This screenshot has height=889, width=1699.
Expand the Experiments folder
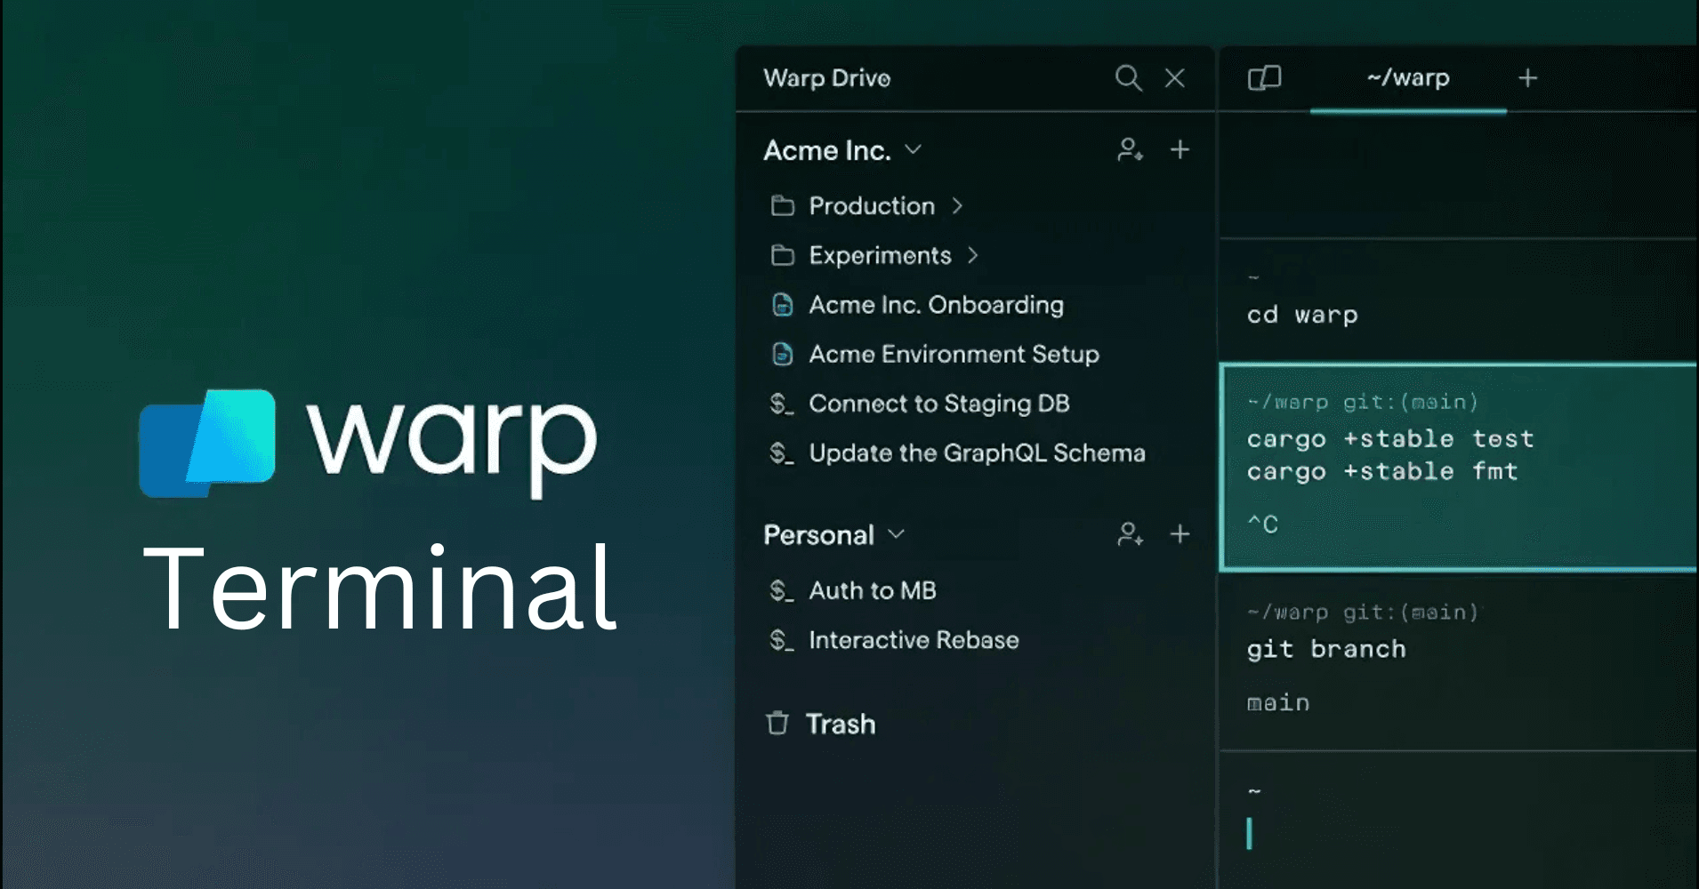[x=973, y=255]
